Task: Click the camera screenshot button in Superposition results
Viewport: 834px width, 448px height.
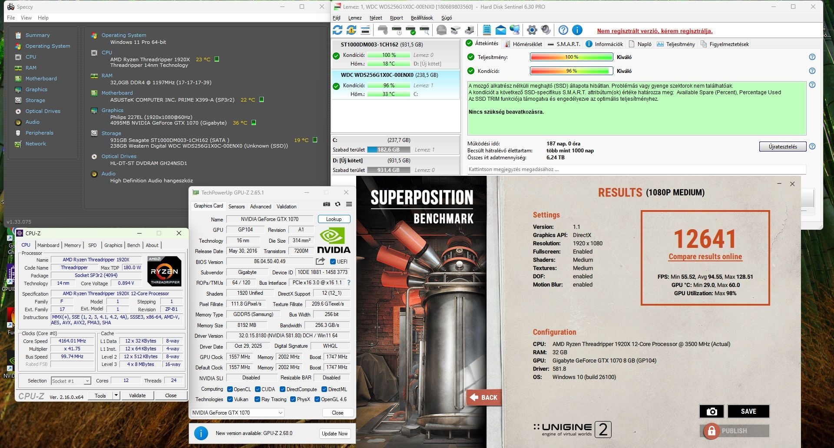Action: coord(712,411)
